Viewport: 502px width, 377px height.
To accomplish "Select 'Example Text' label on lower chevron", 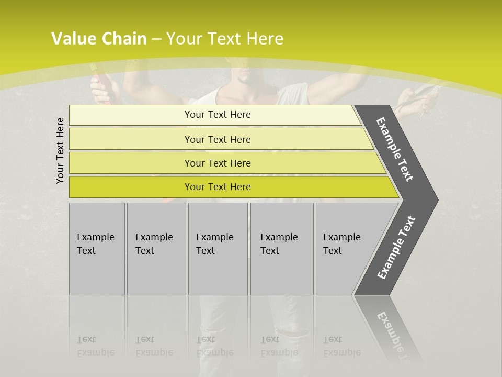I will pos(396,248).
